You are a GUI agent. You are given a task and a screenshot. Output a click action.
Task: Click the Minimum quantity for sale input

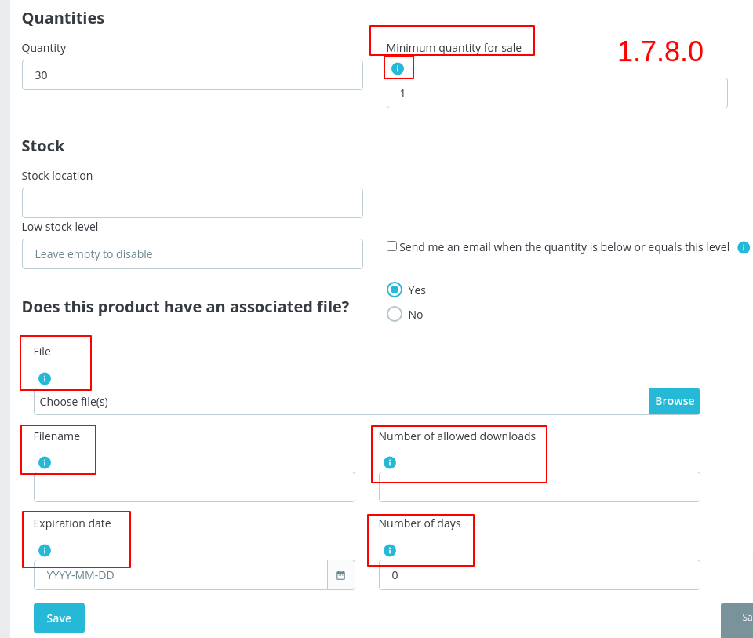[x=557, y=93]
